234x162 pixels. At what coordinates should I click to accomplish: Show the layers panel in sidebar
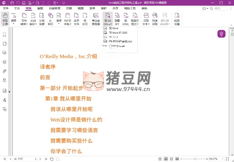click(x=5, y=62)
